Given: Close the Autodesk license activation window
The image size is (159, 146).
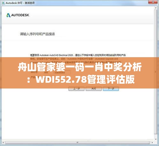Looking at the screenshot, I should (153, 2).
